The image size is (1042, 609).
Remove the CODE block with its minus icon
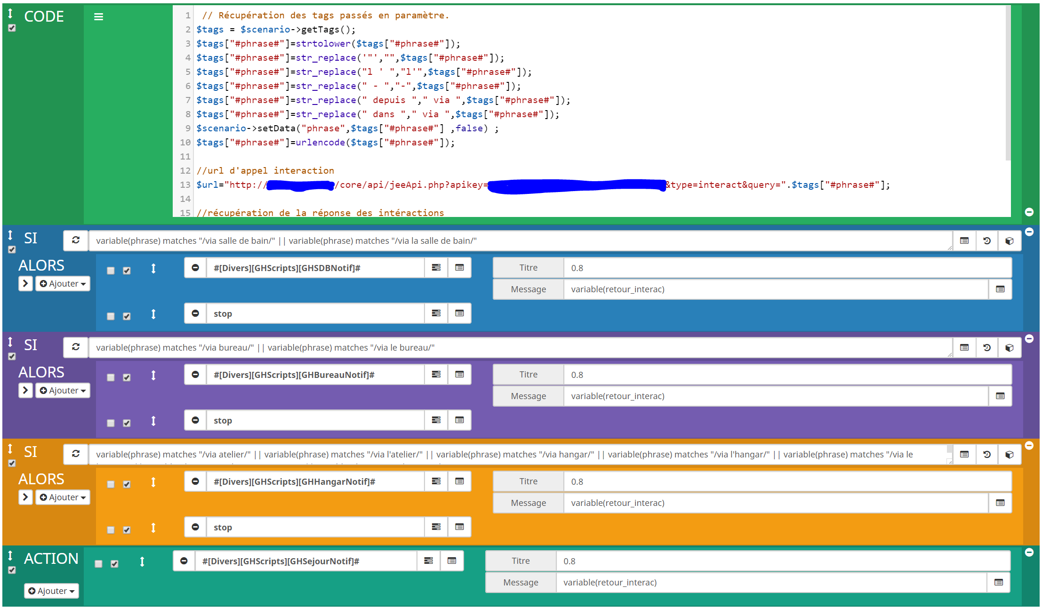tap(1029, 212)
